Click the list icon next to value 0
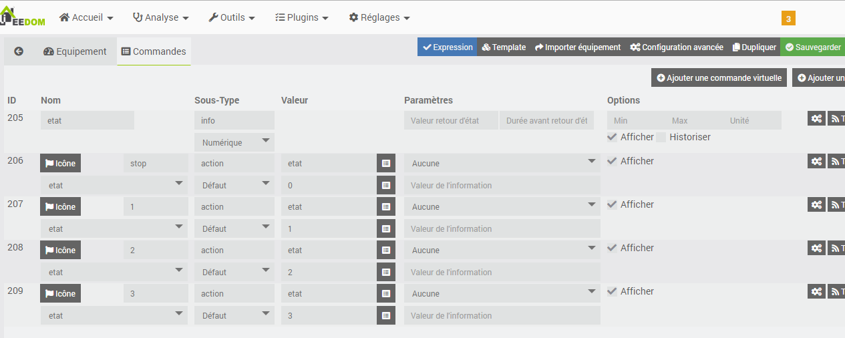 click(386, 185)
